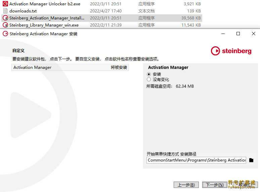This screenshot has width=260, height=192.
Task: Click the 11,543 KB size cell
Action: point(191,25)
